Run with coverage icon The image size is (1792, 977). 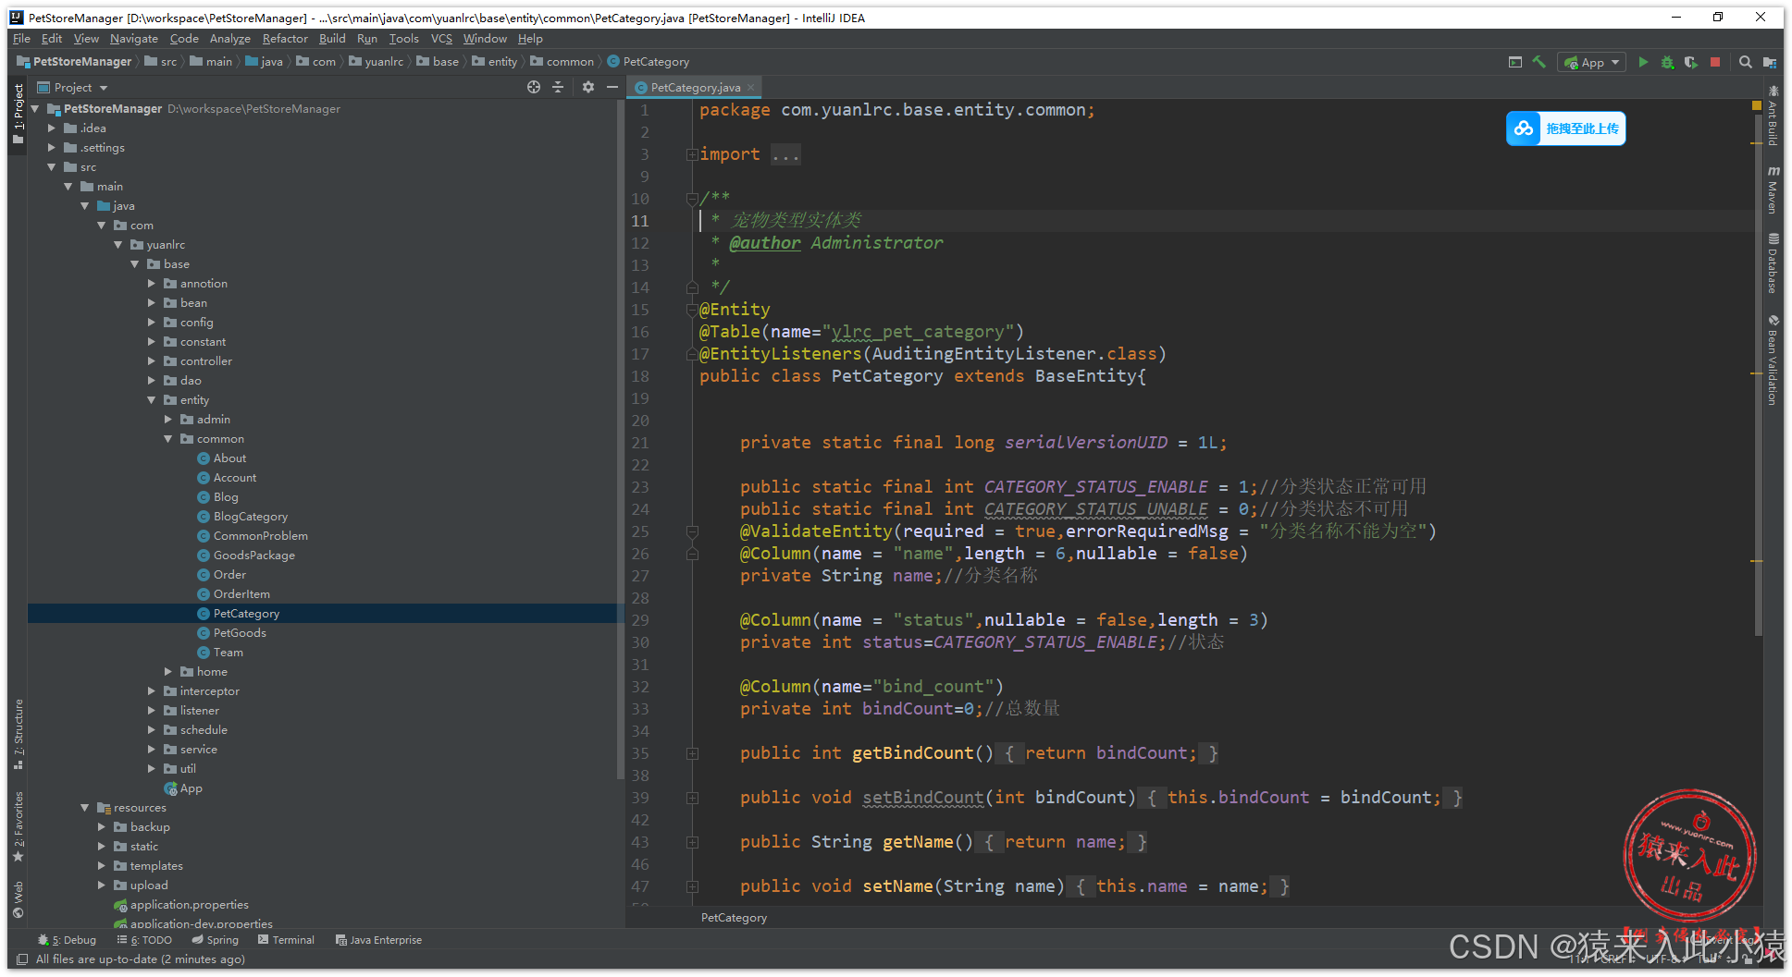pyautogui.click(x=1691, y=62)
